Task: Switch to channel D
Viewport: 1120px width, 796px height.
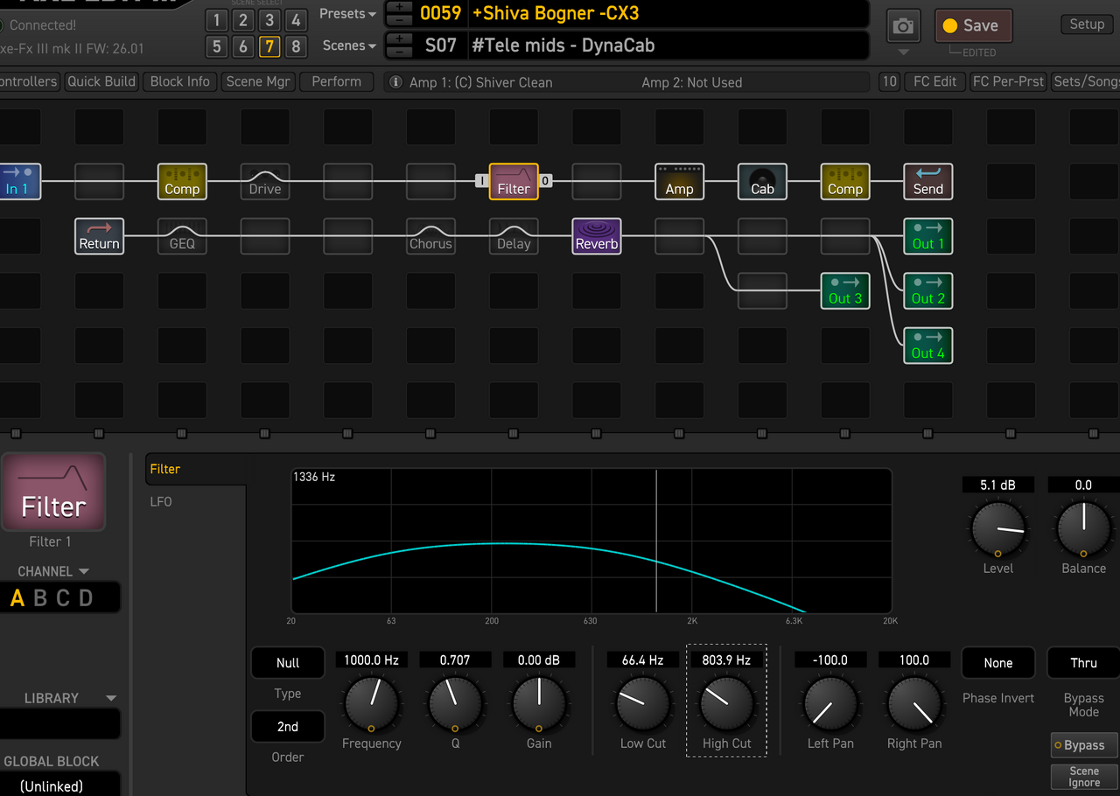Action: point(86,598)
